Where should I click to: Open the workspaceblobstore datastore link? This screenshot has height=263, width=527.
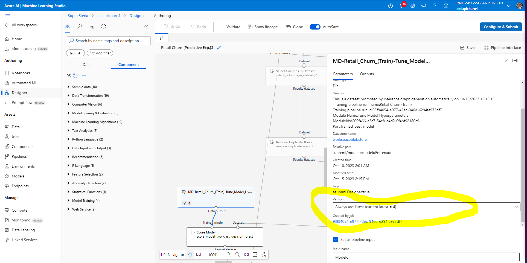pos(350,139)
